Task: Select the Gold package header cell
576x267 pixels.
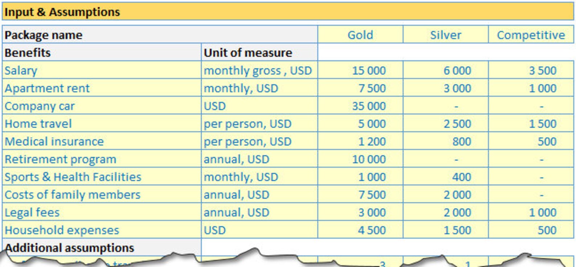Action: [x=360, y=35]
